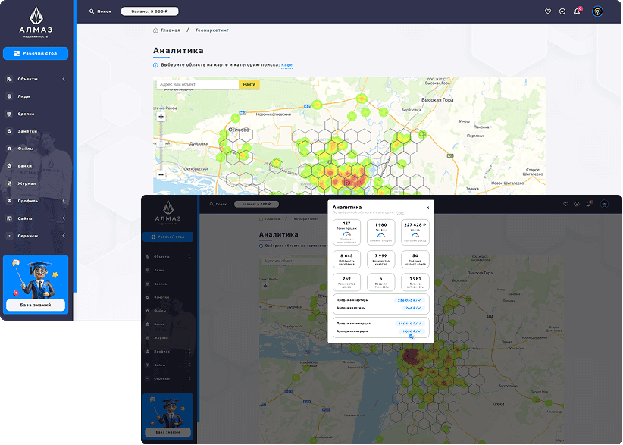The image size is (623, 445).
Task: Close the Аналитика popup with the X
Action: pyautogui.click(x=427, y=207)
